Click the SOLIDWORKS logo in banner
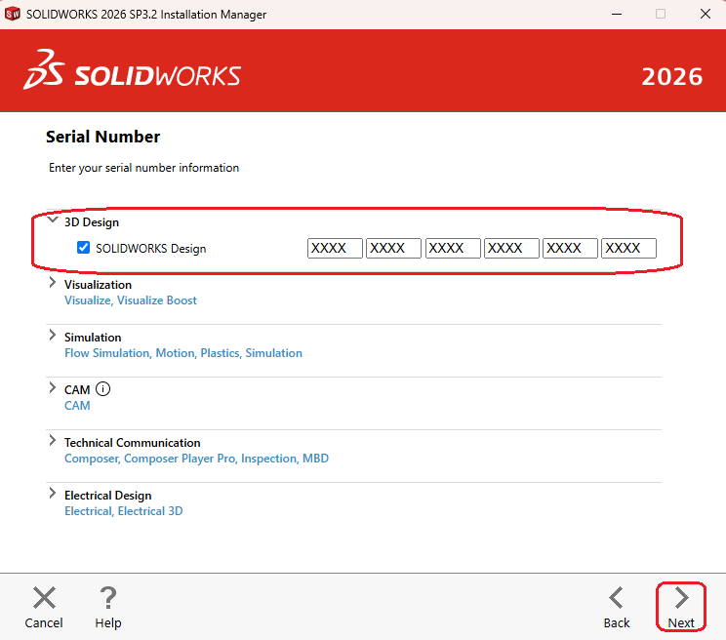 (x=133, y=70)
